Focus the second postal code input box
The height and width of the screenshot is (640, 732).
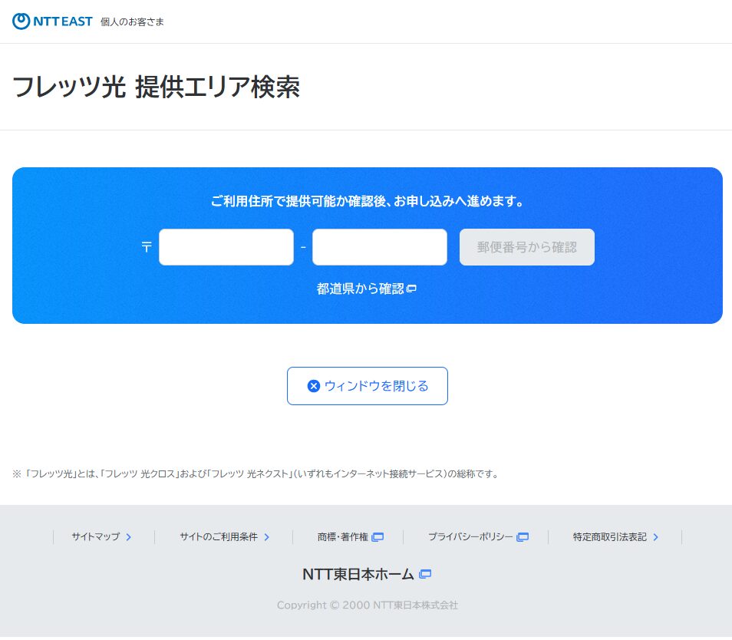pos(380,247)
